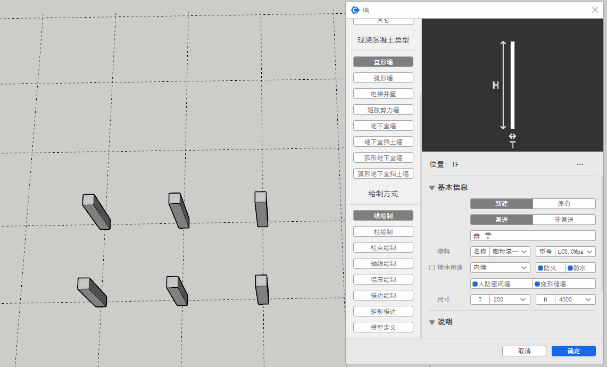Click the app logo in the 墙 dialog title
This screenshot has width=607, height=367.
(355, 10)
